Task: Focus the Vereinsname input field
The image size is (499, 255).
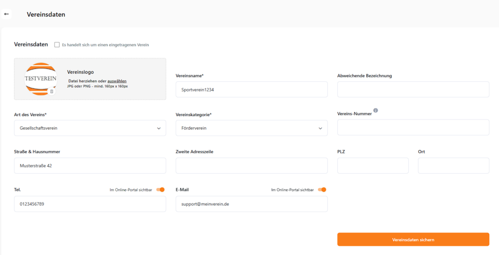Action: point(251,89)
